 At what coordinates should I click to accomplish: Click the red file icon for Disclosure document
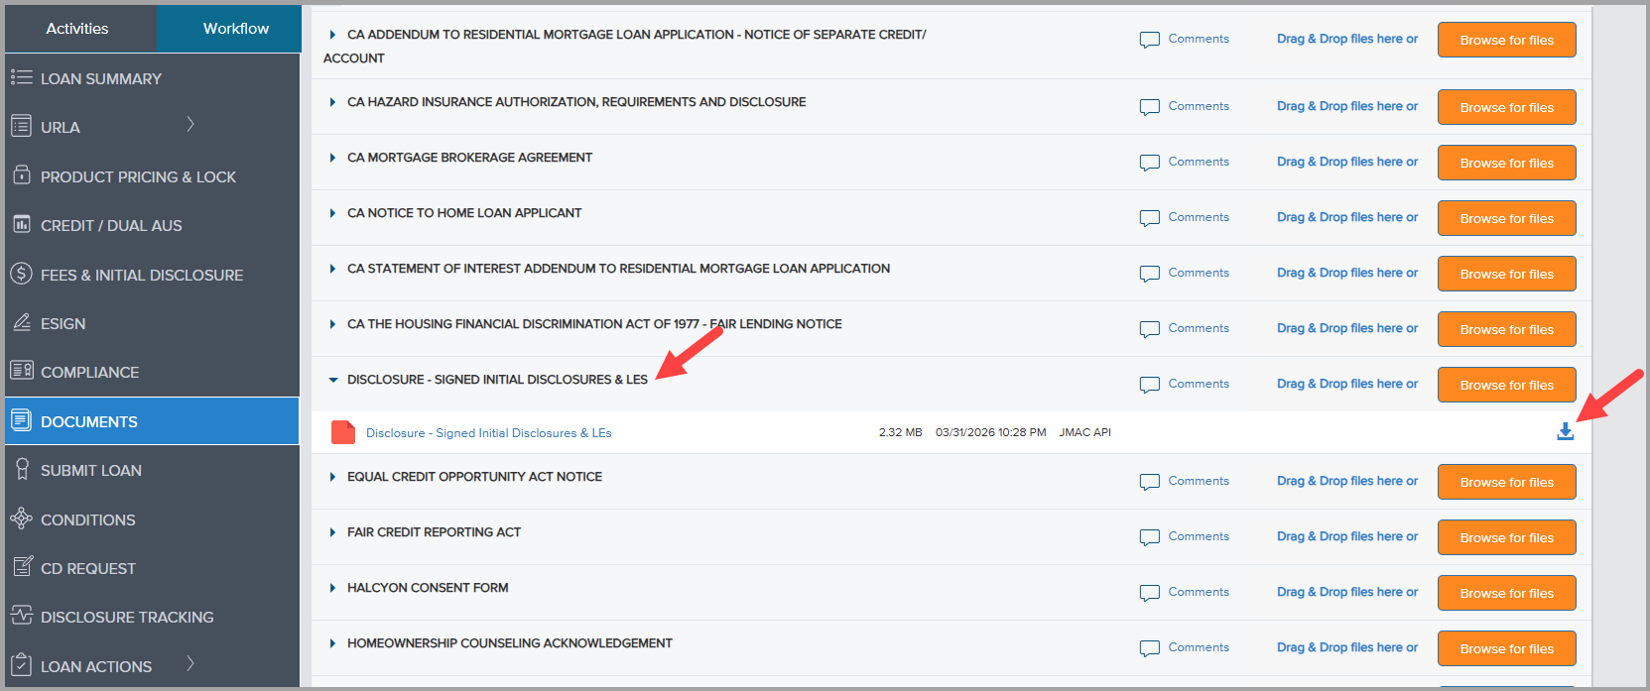[x=343, y=432]
